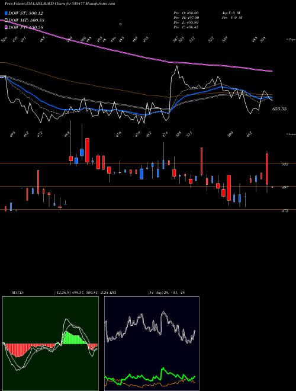Click the magenta DOW PT legend swatch
296x391 pixels.
[6, 27]
